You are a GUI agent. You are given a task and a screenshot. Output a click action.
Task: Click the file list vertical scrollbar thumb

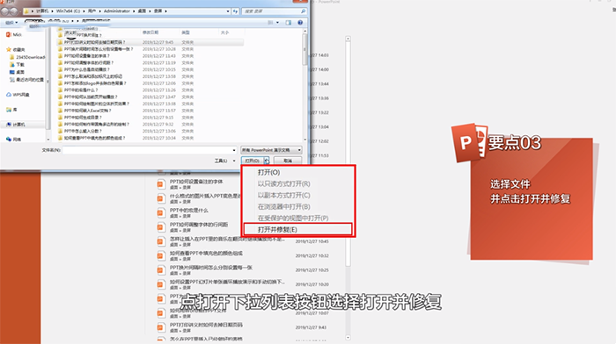304,50
